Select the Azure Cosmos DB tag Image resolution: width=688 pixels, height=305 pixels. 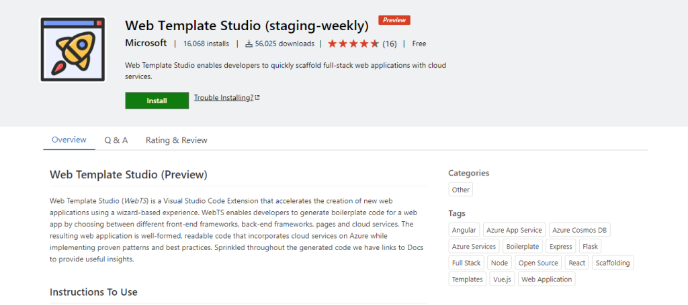pyautogui.click(x=580, y=230)
